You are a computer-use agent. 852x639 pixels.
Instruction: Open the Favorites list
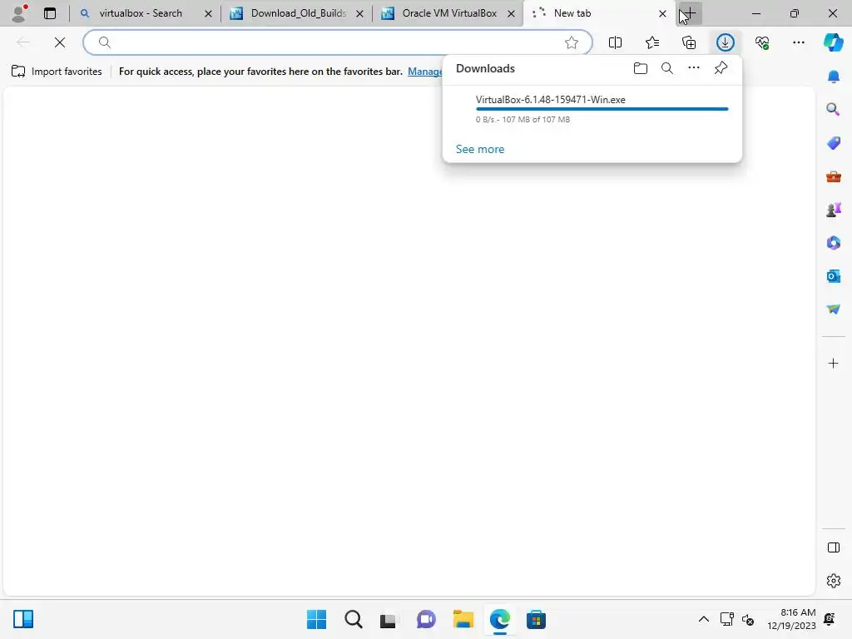(x=652, y=42)
